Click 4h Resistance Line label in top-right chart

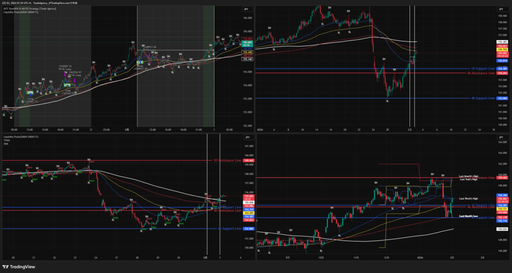(479, 73)
